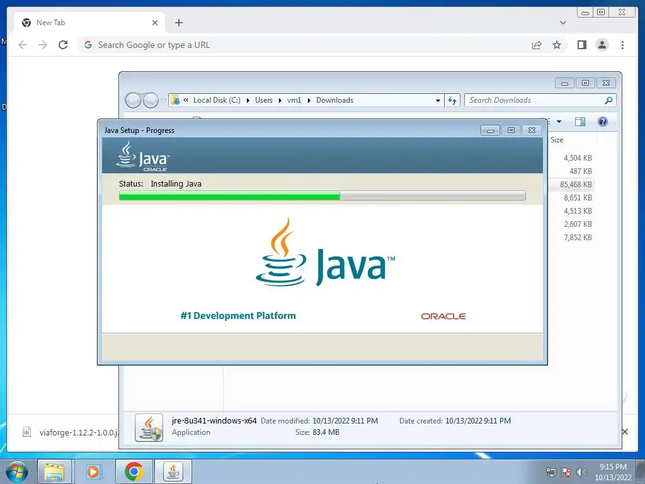Screen dimensions: 645x484
Task: Open the address bar history dropdown
Action: point(438,100)
